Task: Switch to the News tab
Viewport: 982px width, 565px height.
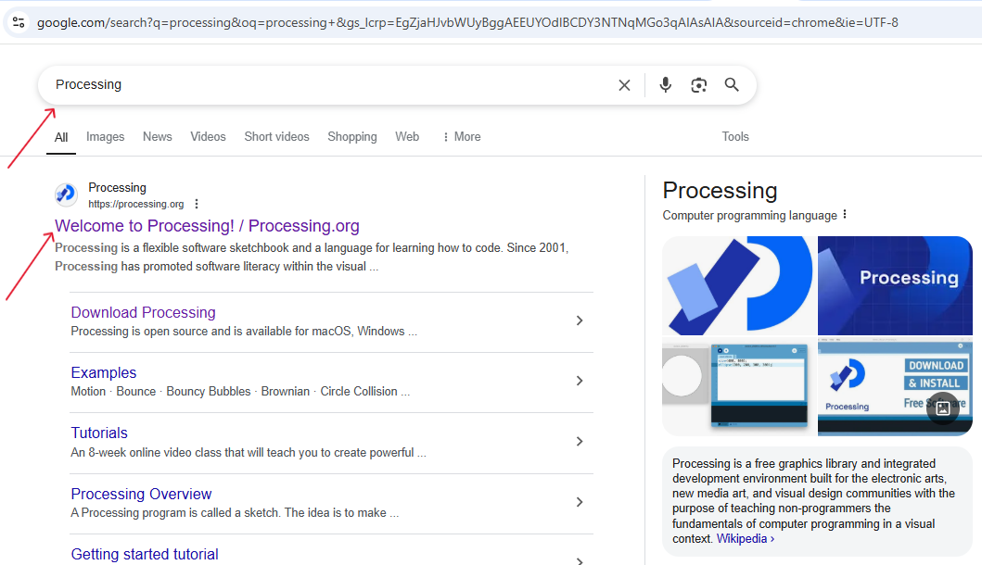Action: pos(158,136)
